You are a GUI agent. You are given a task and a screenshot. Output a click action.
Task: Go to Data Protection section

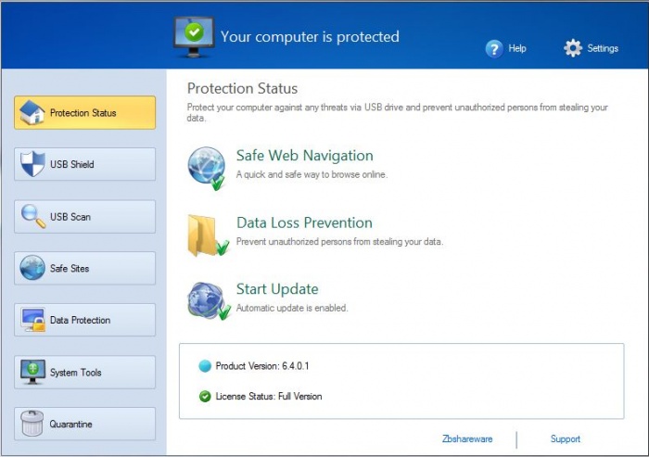(85, 320)
